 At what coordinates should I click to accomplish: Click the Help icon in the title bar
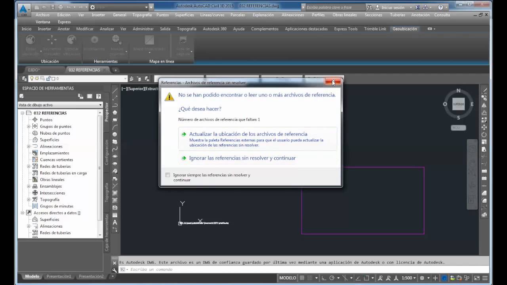440,7
